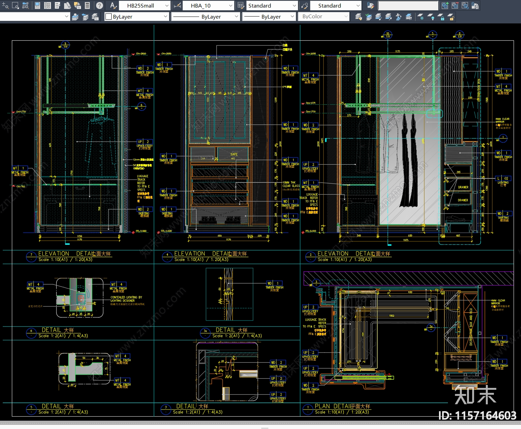The width and height of the screenshot is (521, 429).
Task: Click the ByLayer color swatch box
Action: pyautogui.click(x=109, y=17)
